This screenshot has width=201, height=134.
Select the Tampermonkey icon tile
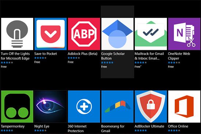(17, 107)
